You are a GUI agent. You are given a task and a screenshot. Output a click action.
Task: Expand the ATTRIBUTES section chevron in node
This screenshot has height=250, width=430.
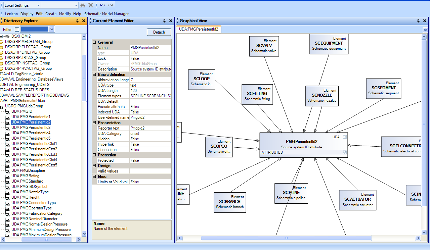coord(345,152)
